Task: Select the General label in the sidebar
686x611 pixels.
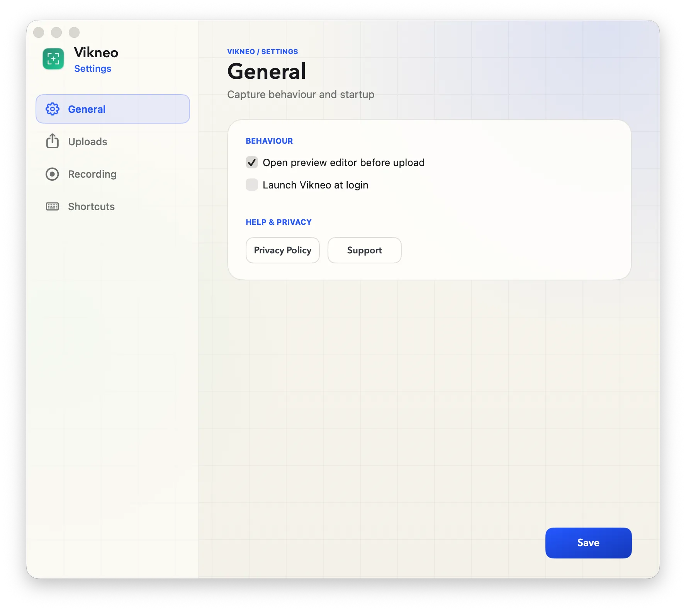Action: (87, 109)
